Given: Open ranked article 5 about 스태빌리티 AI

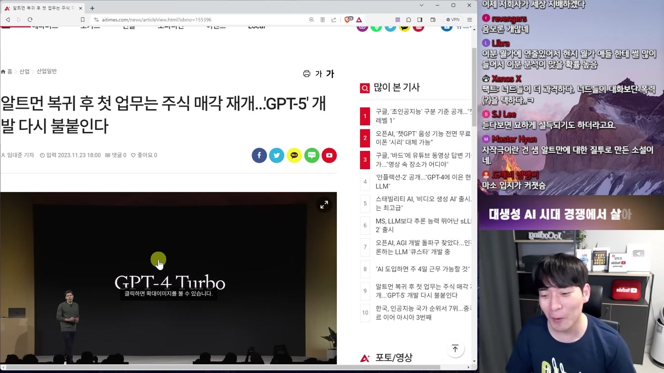Looking at the screenshot, I should click(x=423, y=203).
